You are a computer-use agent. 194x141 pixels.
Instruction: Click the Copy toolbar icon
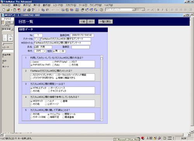(43, 10)
